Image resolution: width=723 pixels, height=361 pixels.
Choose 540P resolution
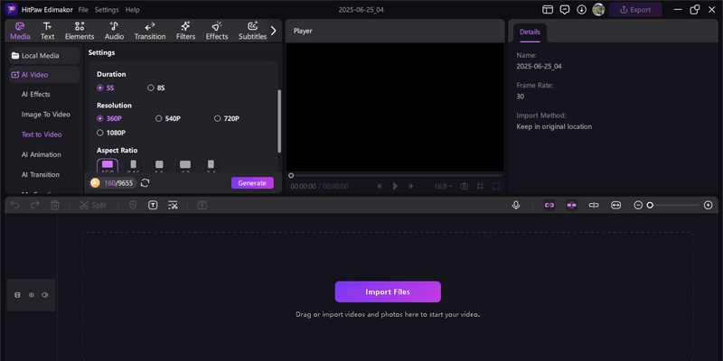(168, 118)
